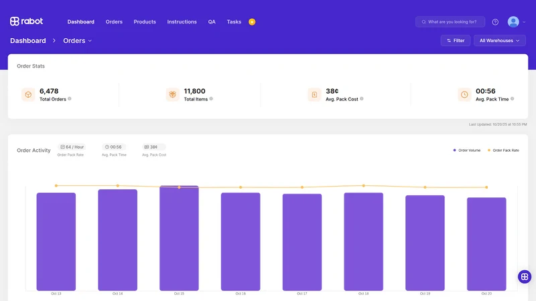Screen dimensions: 536x301
Task: Click the Oct 13 pack rate point
Action: tap(56, 186)
